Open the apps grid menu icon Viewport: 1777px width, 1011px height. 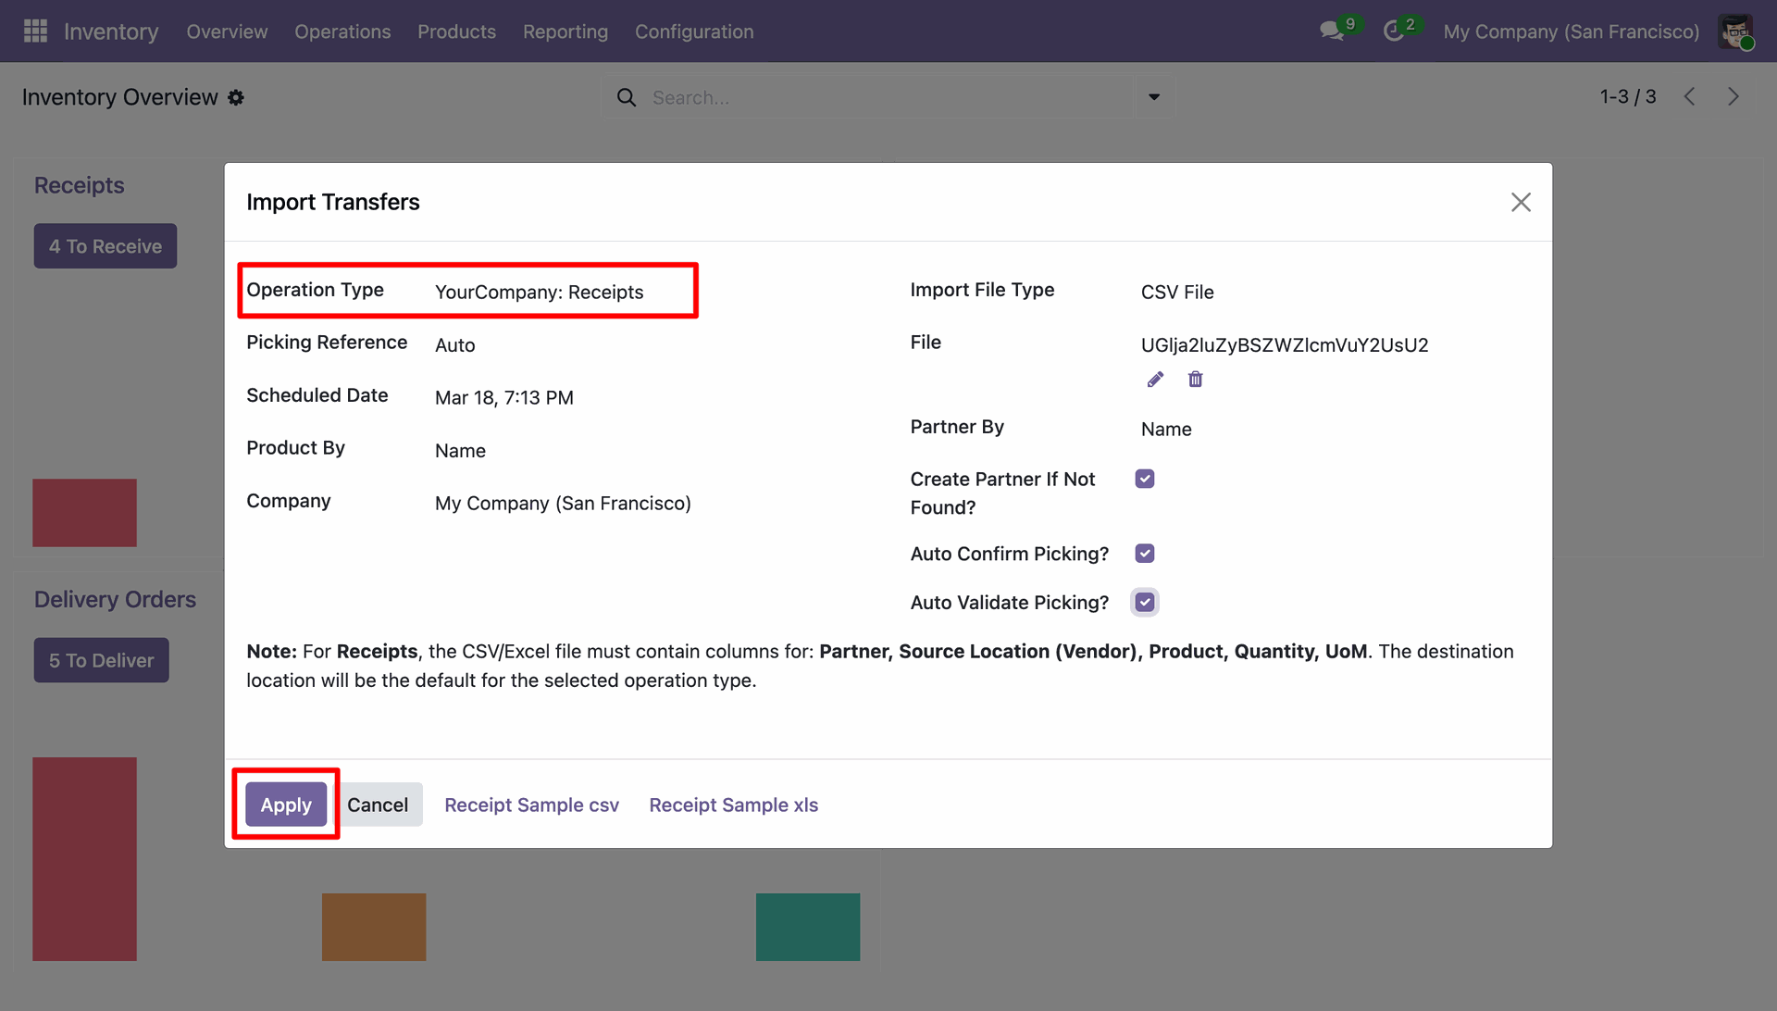coord(35,31)
